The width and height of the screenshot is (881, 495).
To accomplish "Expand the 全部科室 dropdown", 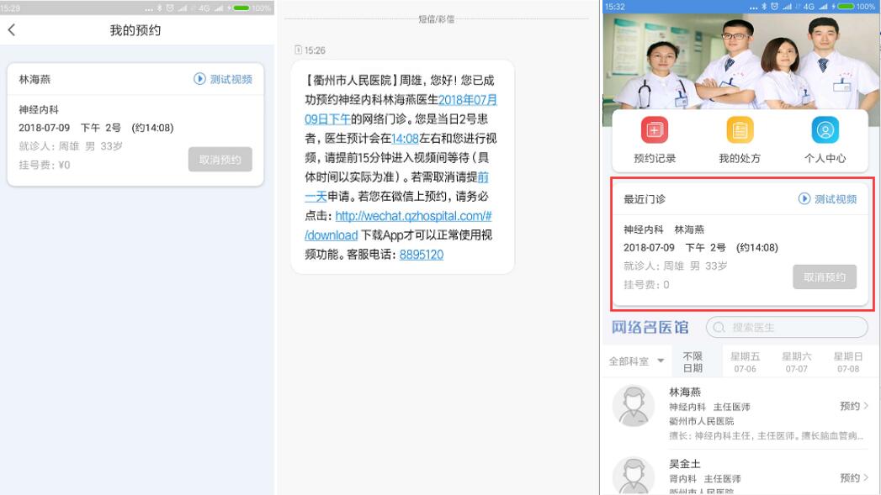I will point(637,361).
